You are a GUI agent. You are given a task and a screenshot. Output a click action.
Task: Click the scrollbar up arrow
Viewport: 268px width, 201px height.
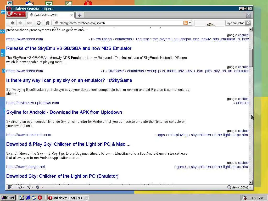(250, 29)
